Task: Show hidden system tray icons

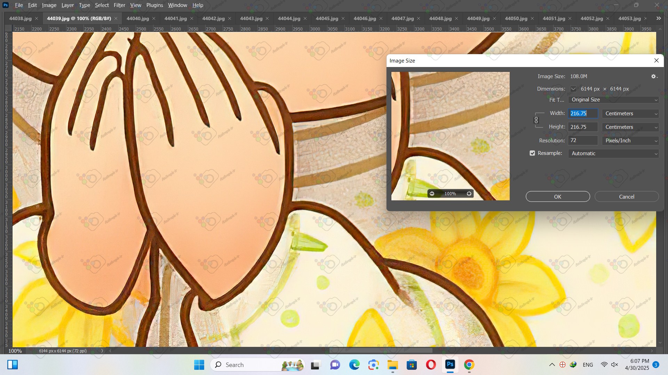Action: (552, 365)
